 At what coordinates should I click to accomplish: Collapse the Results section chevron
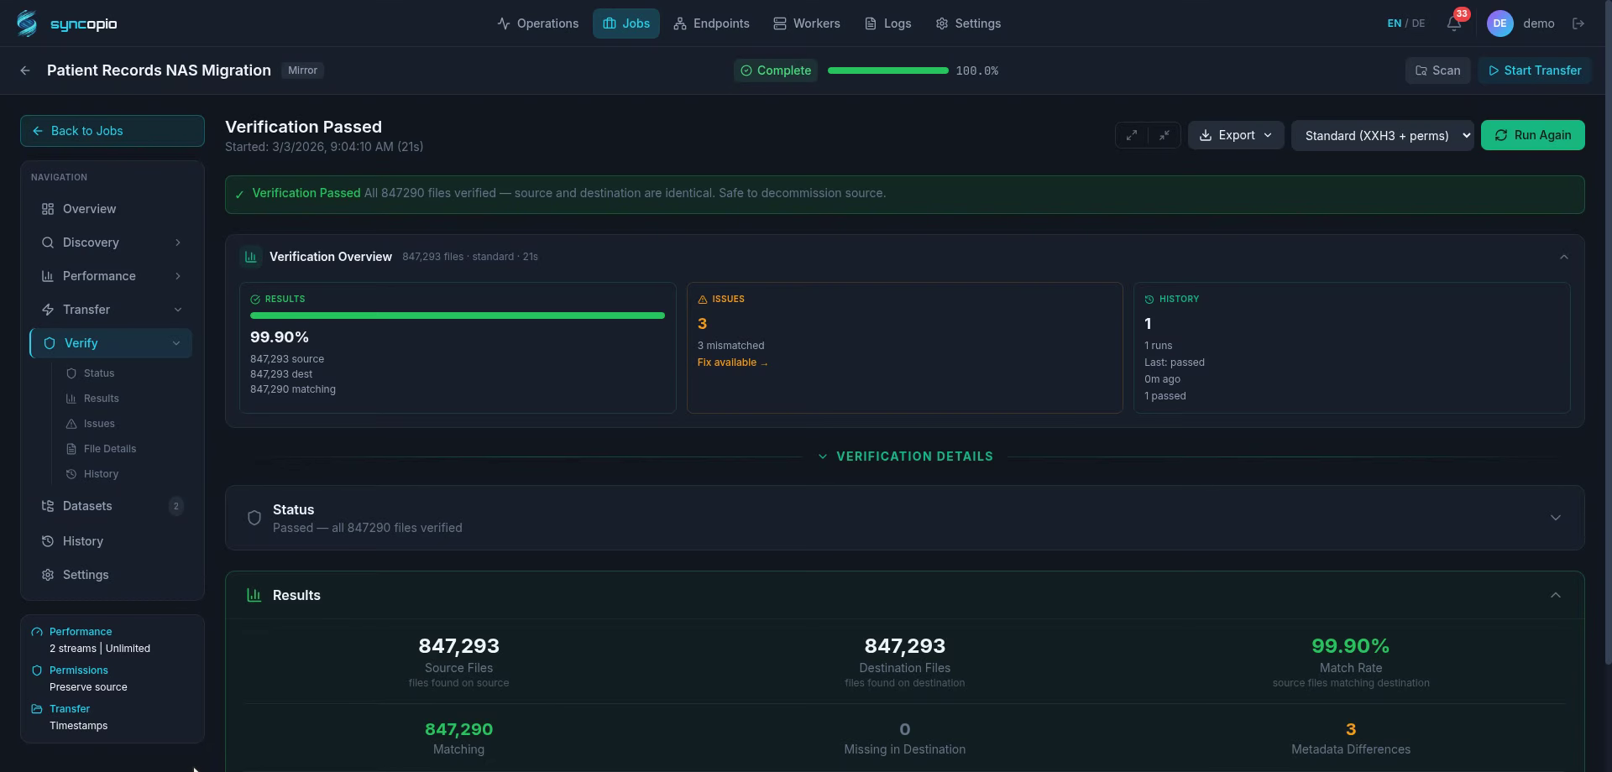[1555, 595]
